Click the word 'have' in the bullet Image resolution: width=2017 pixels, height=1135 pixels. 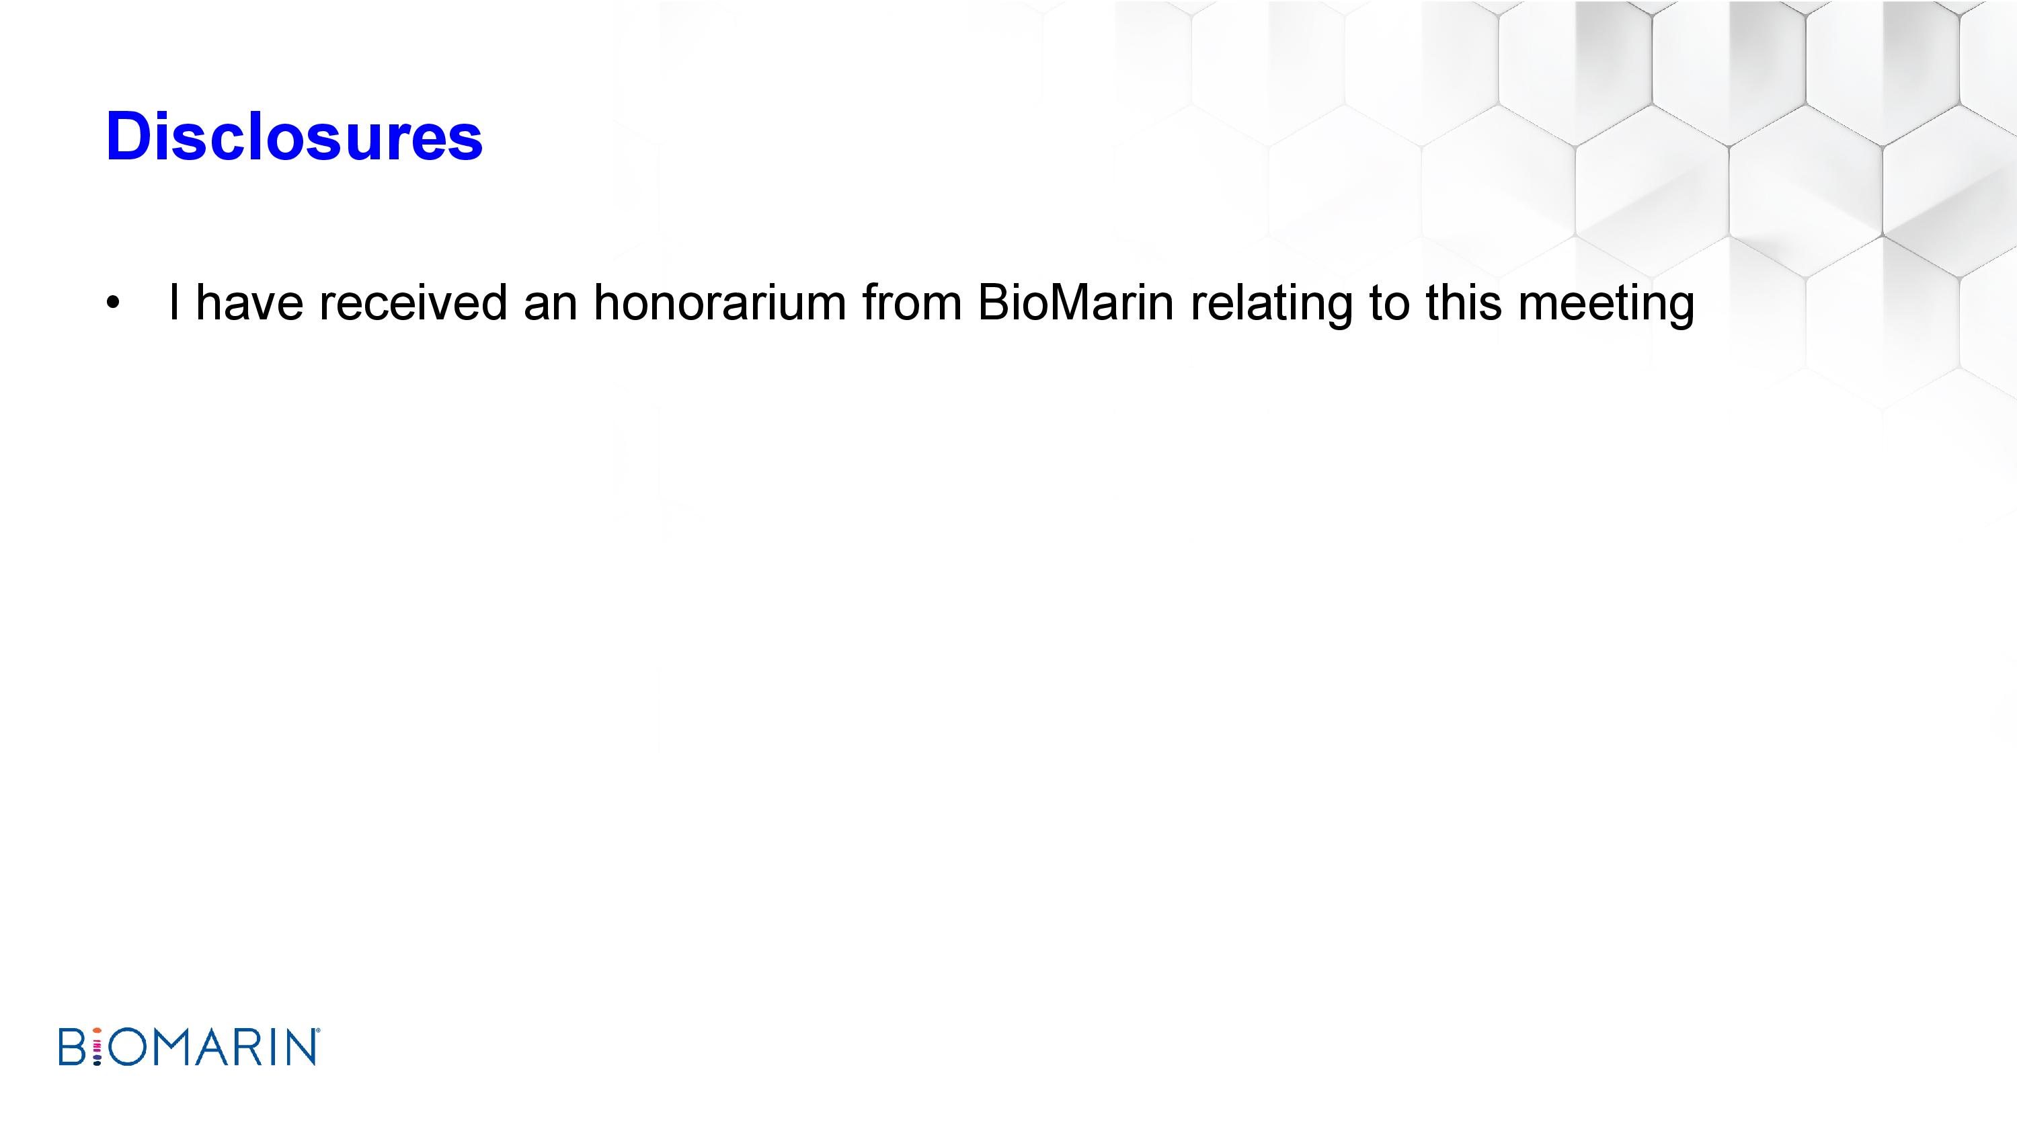click(249, 303)
